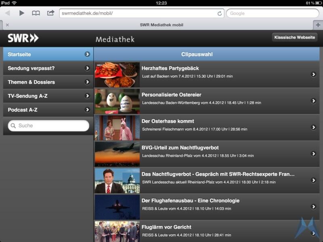Click text REISS & Leute 14:03 min
Screen dimensions: 323x242
tap(187, 209)
